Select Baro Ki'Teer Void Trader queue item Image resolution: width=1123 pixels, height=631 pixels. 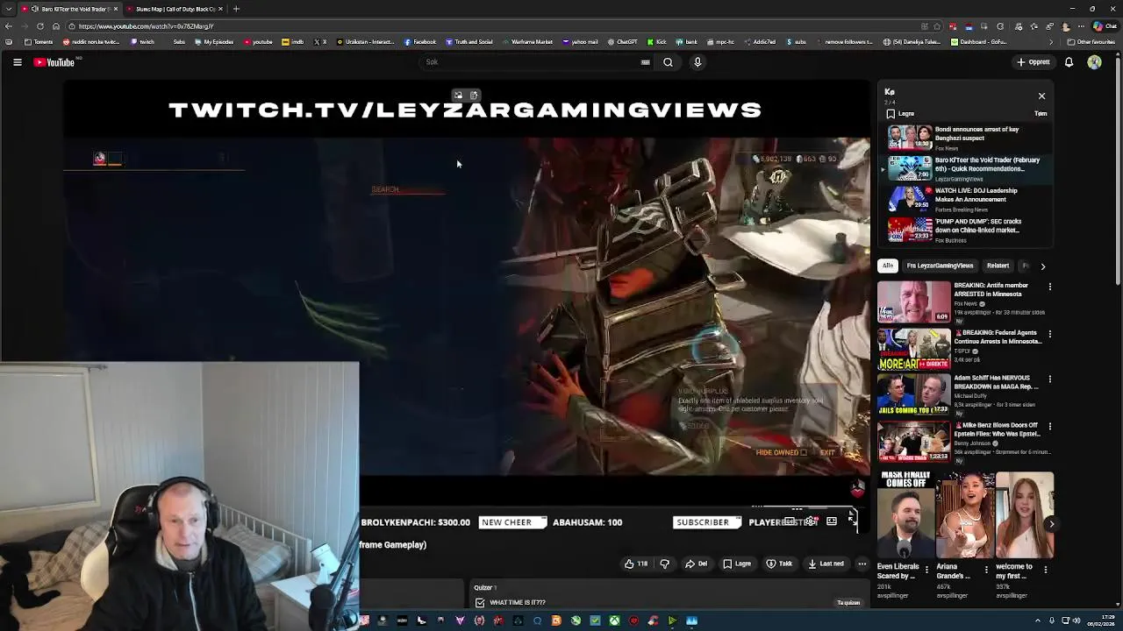(965, 168)
